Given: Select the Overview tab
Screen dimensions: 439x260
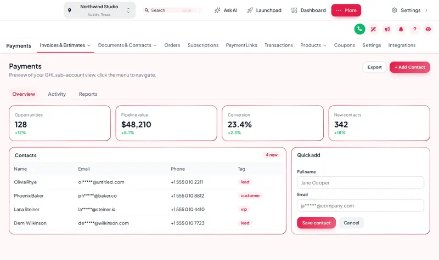Looking at the screenshot, I should 24,94.
